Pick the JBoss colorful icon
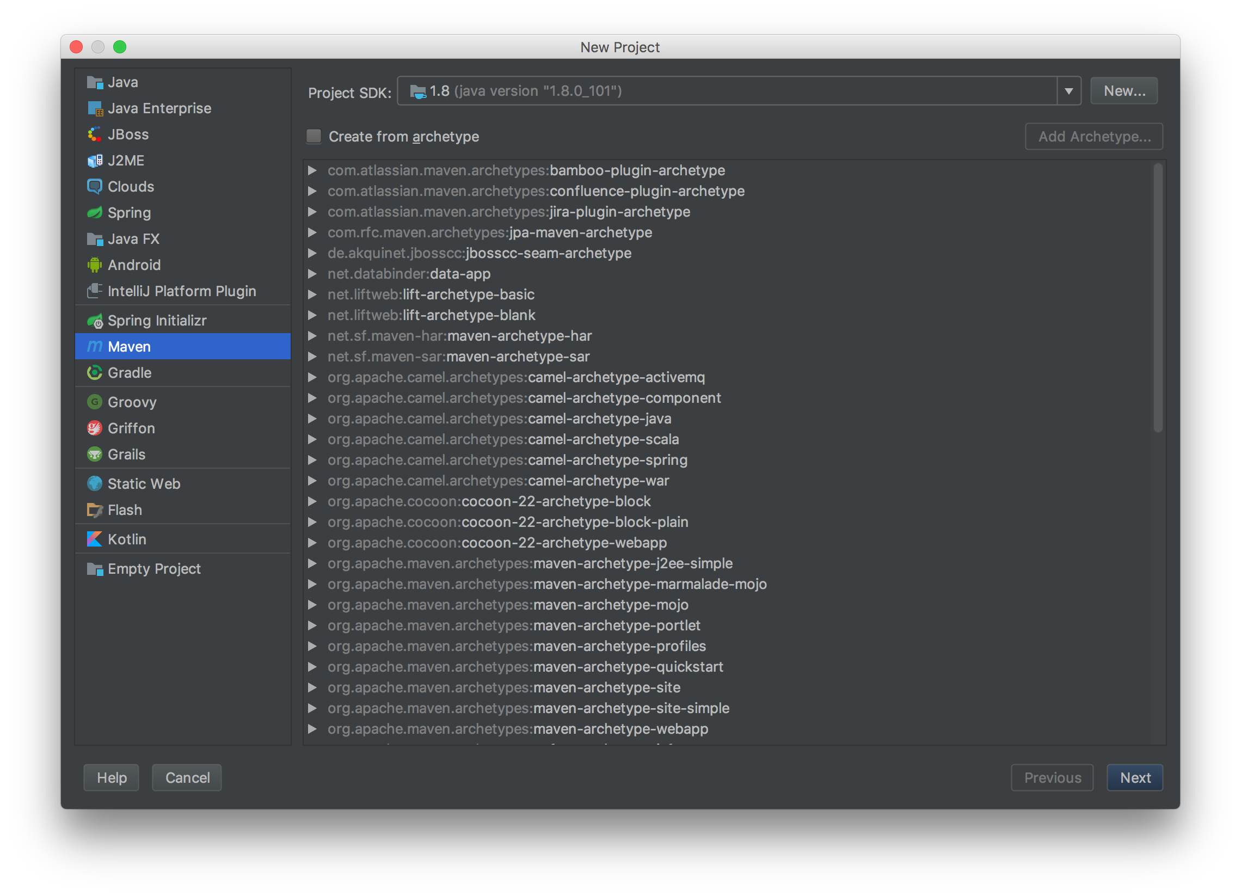 (95, 134)
